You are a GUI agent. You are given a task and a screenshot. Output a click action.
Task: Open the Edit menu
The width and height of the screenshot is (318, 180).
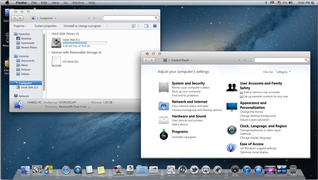coord(44,3)
